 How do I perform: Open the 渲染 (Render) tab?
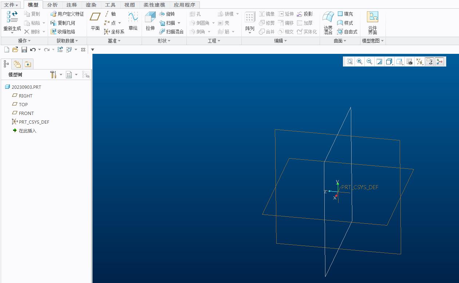point(91,5)
